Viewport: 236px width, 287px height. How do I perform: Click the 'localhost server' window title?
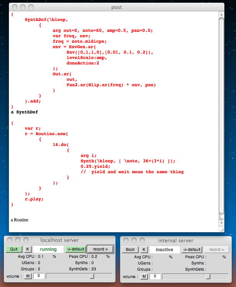coord(60,240)
